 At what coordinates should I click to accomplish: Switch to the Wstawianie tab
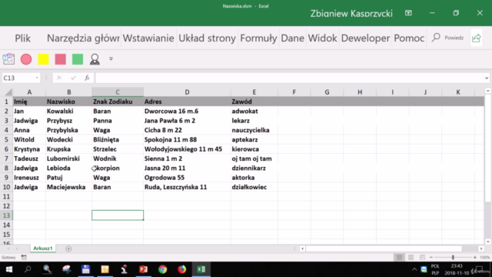pyautogui.click(x=148, y=38)
